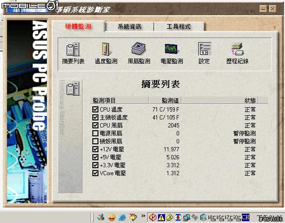
Task: Uncheck the +3.3V 電壓 checkbox
Action: [x=95, y=165]
